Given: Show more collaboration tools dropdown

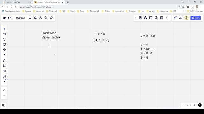Looking at the screenshot, I should click(167, 18).
